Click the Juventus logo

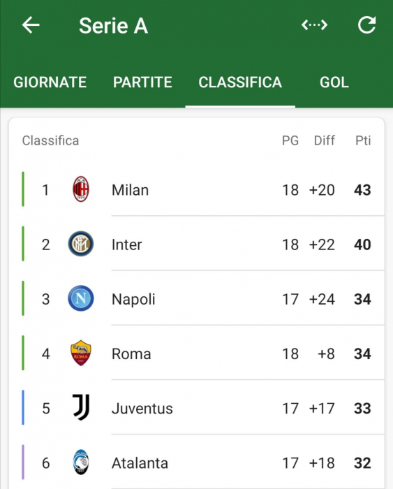81,407
